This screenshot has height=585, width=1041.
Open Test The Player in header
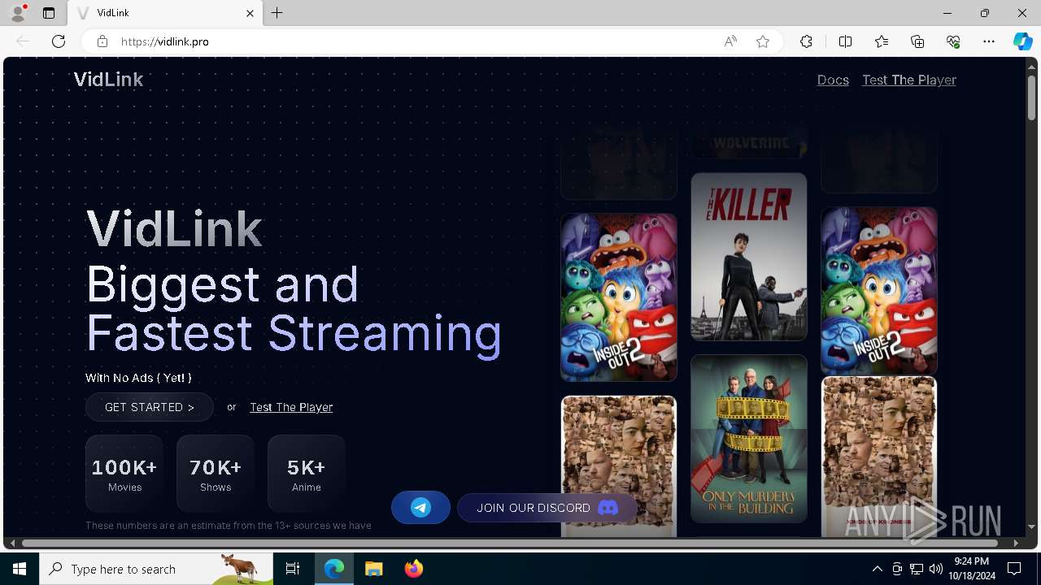[x=909, y=80]
